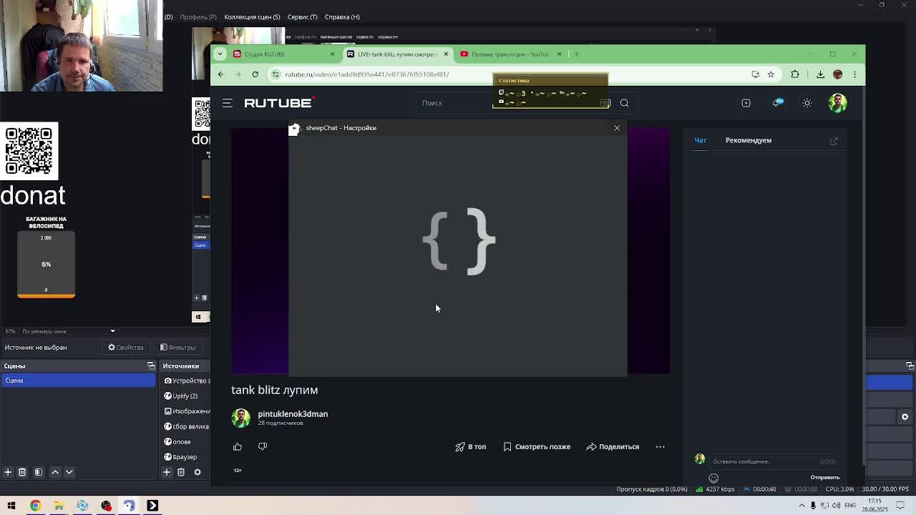Open the video three-dots more menu

coord(660,447)
